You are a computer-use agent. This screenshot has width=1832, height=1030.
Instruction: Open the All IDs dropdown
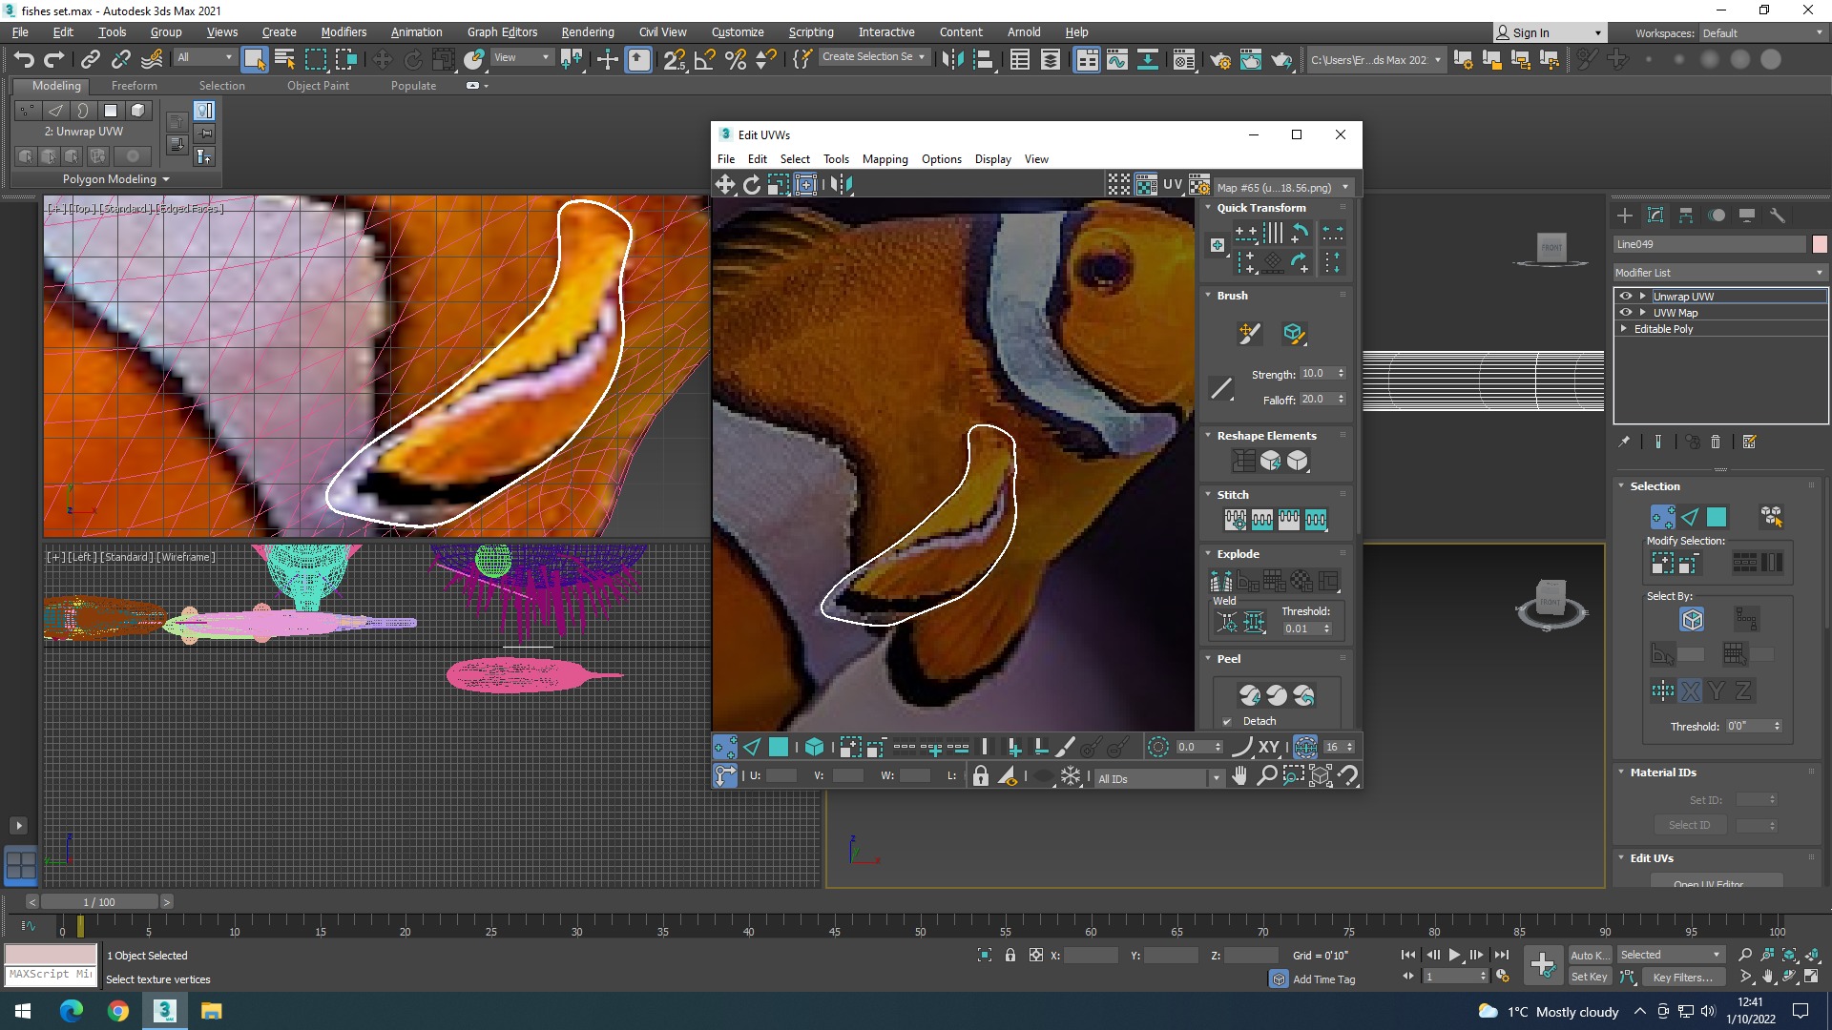click(x=1159, y=778)
